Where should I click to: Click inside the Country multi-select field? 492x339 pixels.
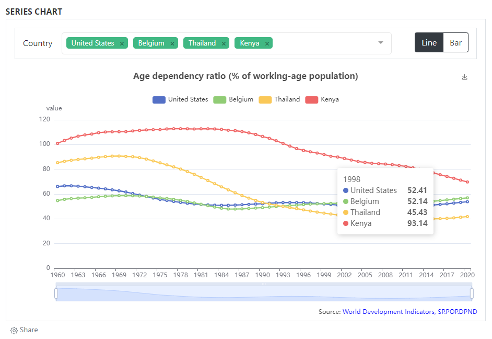[x=227, y=43]
